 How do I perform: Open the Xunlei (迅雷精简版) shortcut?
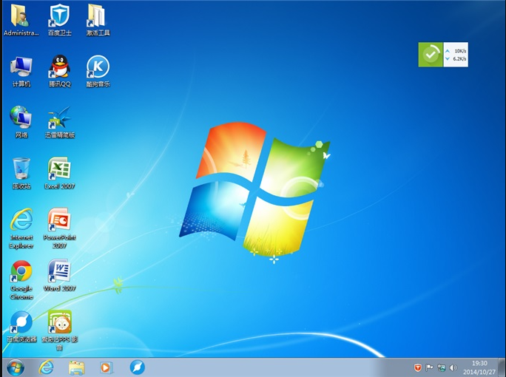59,118
